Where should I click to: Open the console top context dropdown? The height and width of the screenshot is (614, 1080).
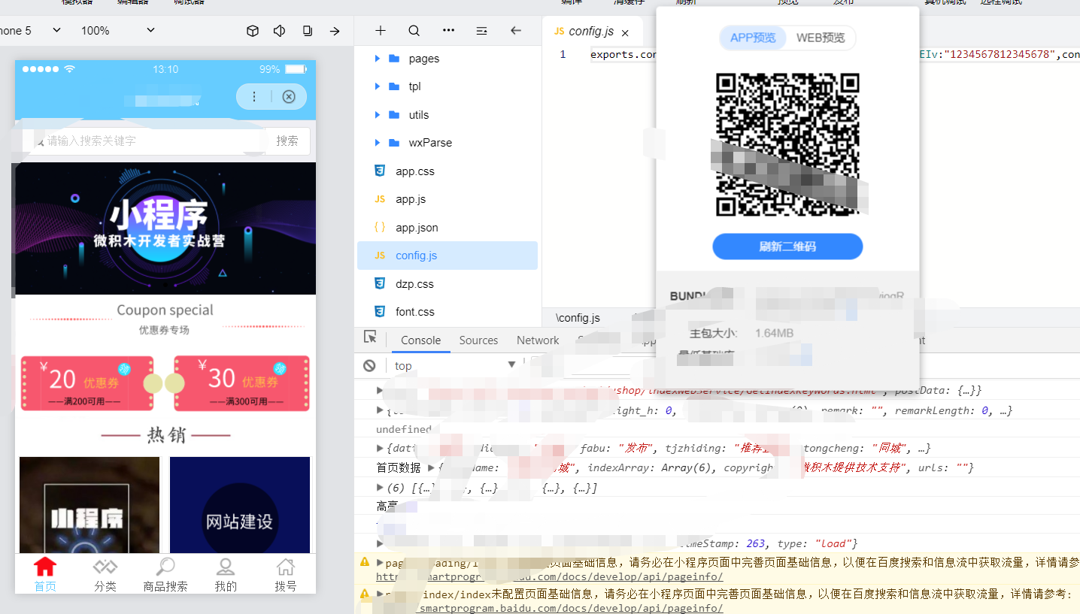455,366
